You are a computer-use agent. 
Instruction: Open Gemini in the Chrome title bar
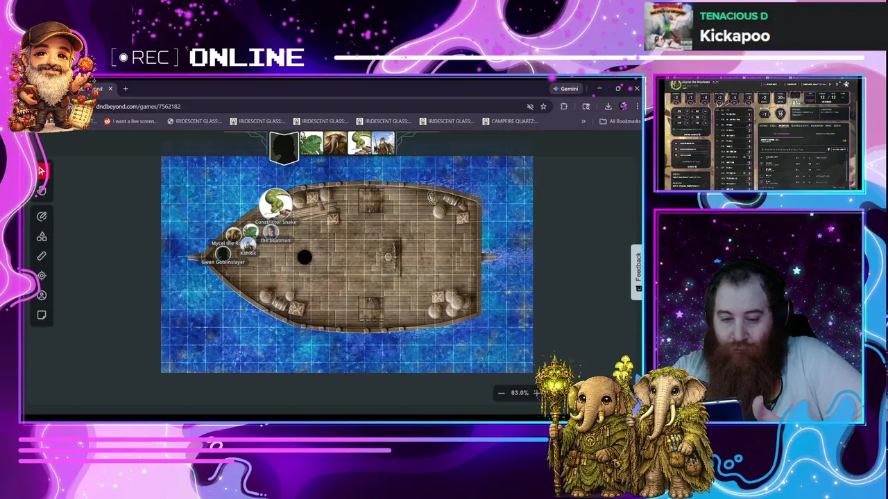click(565, 89)
